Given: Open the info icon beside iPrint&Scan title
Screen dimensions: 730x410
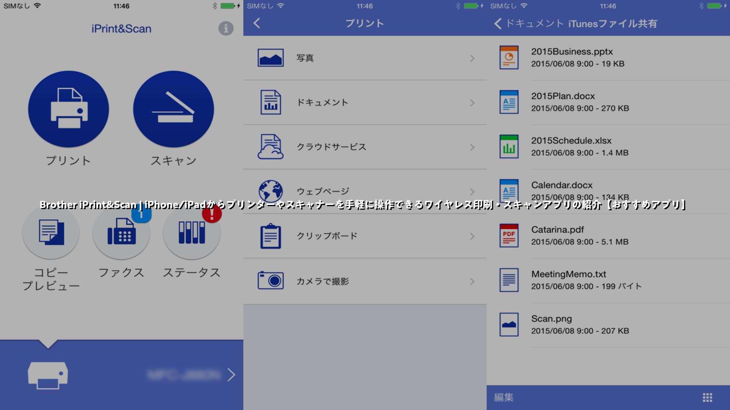Looking at the screenshot, I should [226, 28].
